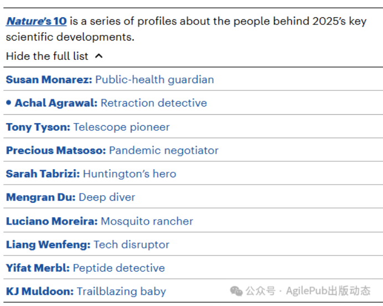This screenshot has width=383, height=306.
Task: Collapse list using the chevron-up arrow
Action: click(x=99, y=56)
